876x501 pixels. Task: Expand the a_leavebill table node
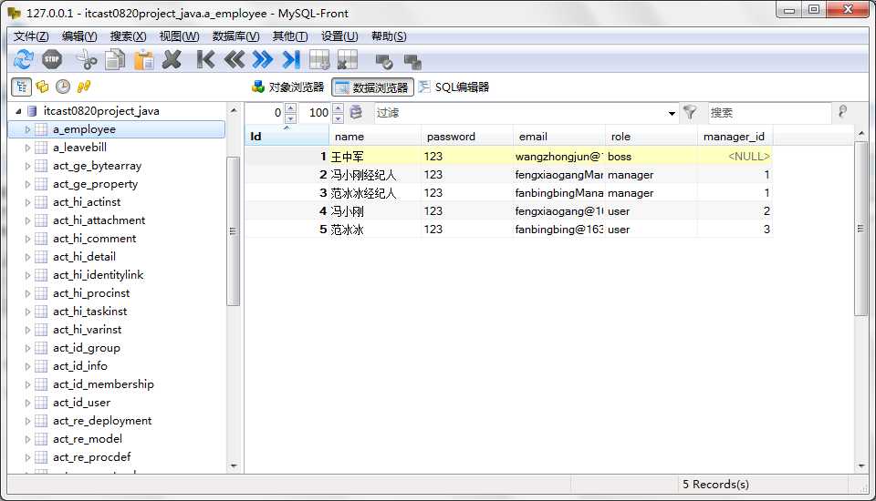[x=27, y=148]
